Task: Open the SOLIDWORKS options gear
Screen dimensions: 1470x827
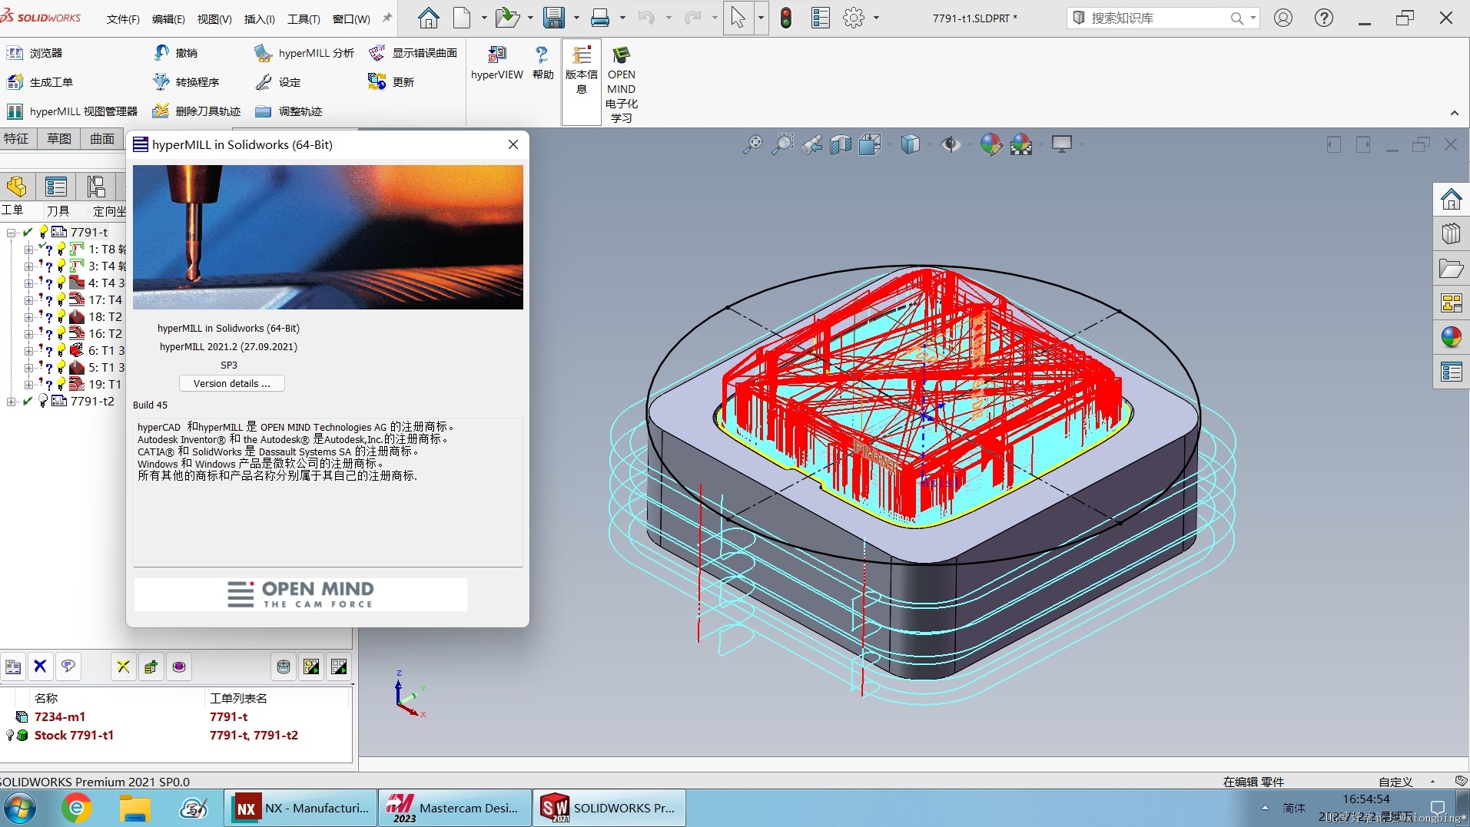Action: pyautogui.click(x=853, y=18)
